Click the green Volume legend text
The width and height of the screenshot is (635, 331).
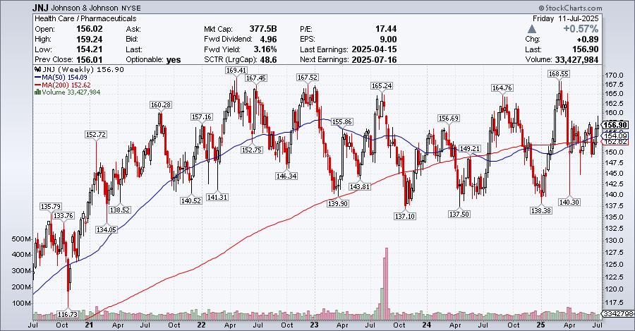(71, 92)
